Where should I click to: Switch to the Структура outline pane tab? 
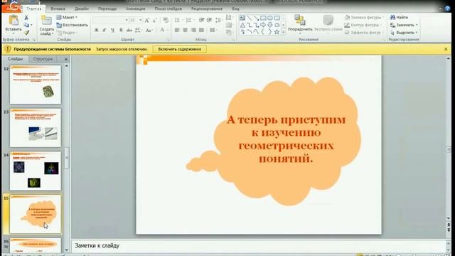coord(43,59)
